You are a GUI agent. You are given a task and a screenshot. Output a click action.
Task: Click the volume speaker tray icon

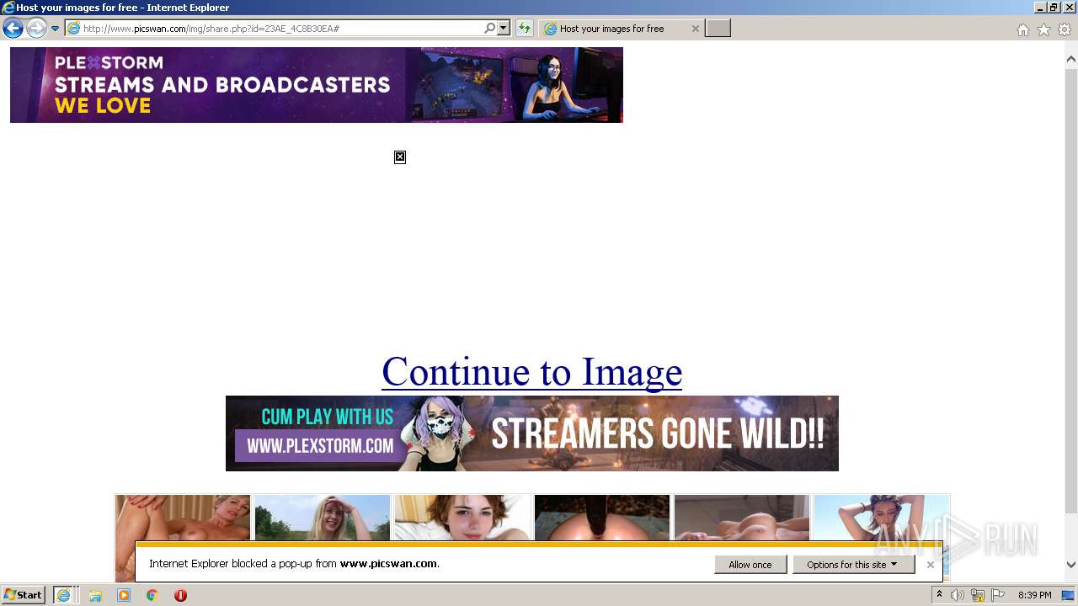[958, 595]
